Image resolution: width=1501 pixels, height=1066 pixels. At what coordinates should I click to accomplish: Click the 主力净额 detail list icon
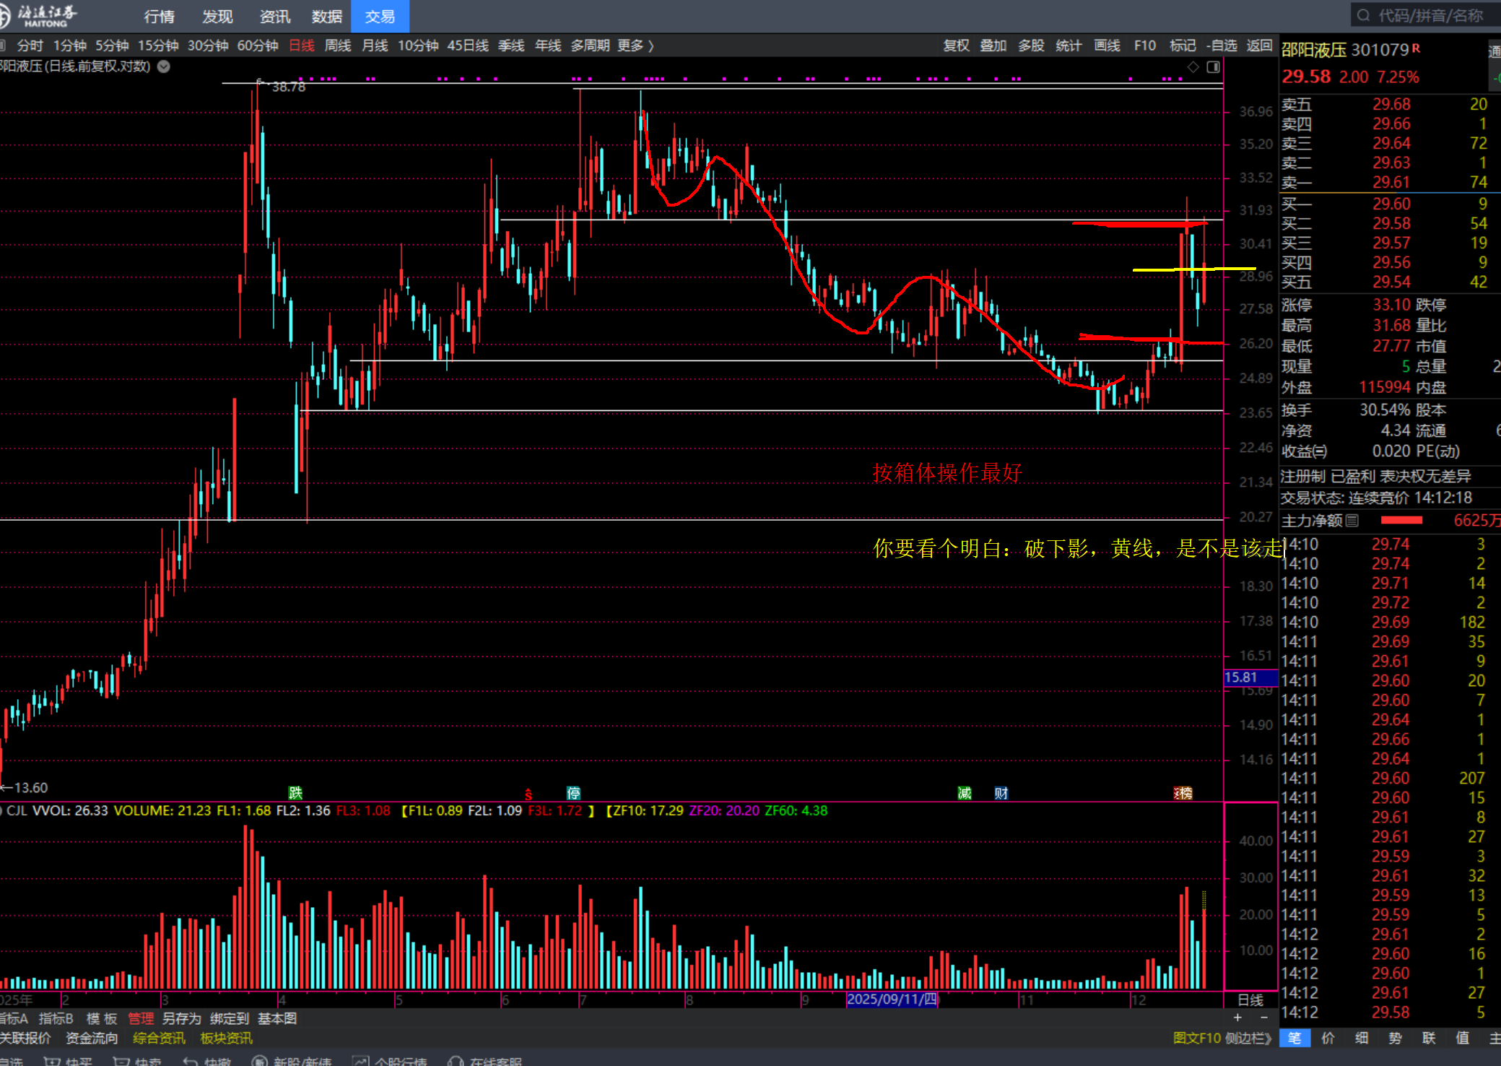click(x=1352, y=520)
